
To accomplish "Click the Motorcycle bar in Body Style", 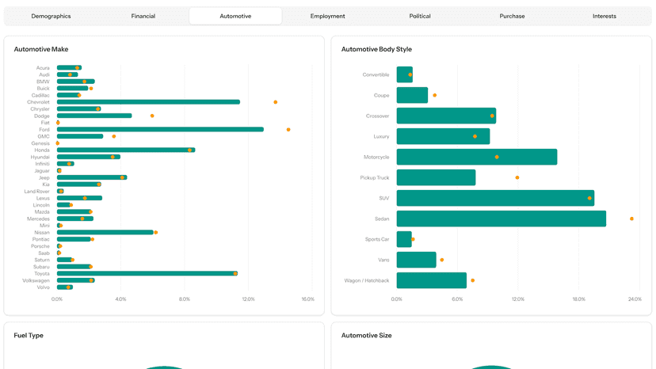I will (477, 157).
